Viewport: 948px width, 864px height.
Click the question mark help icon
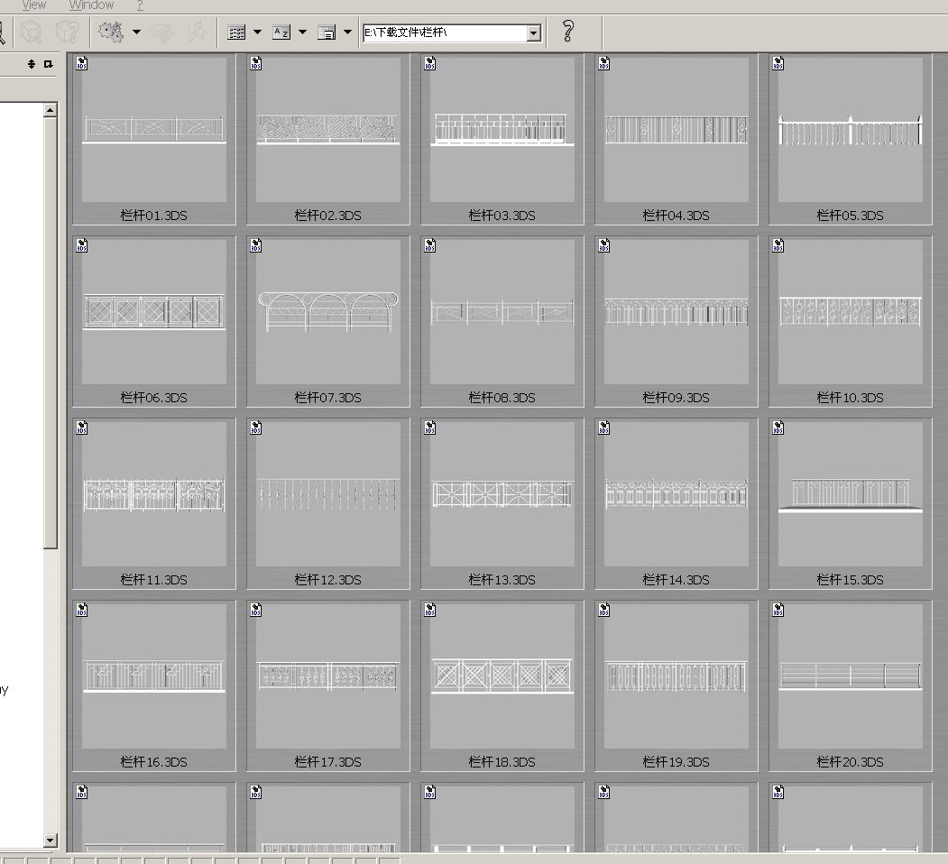click(567, 31)
